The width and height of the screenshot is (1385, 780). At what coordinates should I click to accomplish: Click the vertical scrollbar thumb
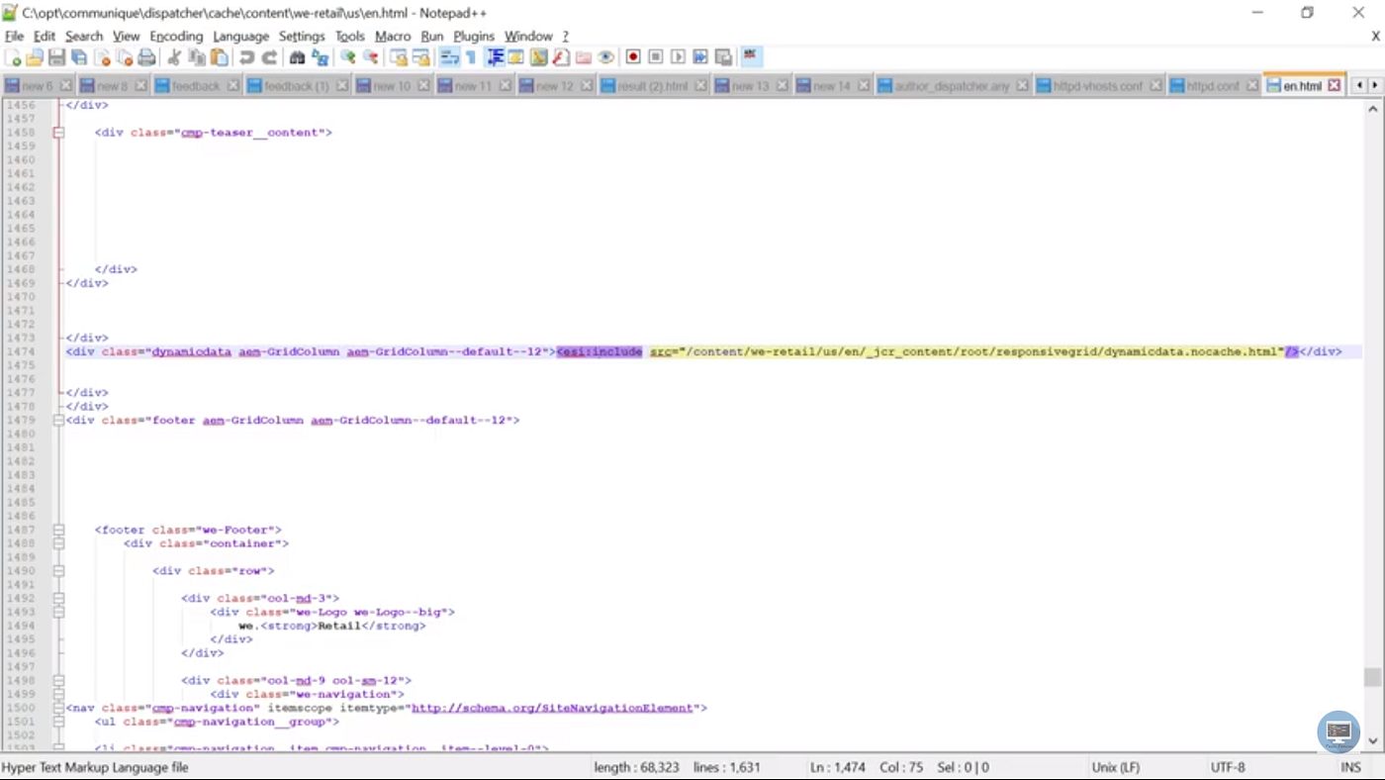tap(1372, 677)
